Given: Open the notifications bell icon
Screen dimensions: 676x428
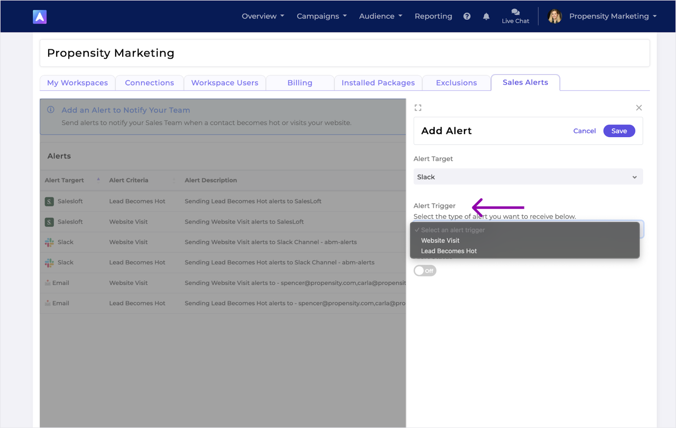Looking at the screenshot, I should [x=486, y=16].
